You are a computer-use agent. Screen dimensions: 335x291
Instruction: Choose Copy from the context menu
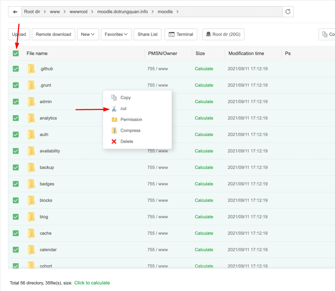(126, 98)
